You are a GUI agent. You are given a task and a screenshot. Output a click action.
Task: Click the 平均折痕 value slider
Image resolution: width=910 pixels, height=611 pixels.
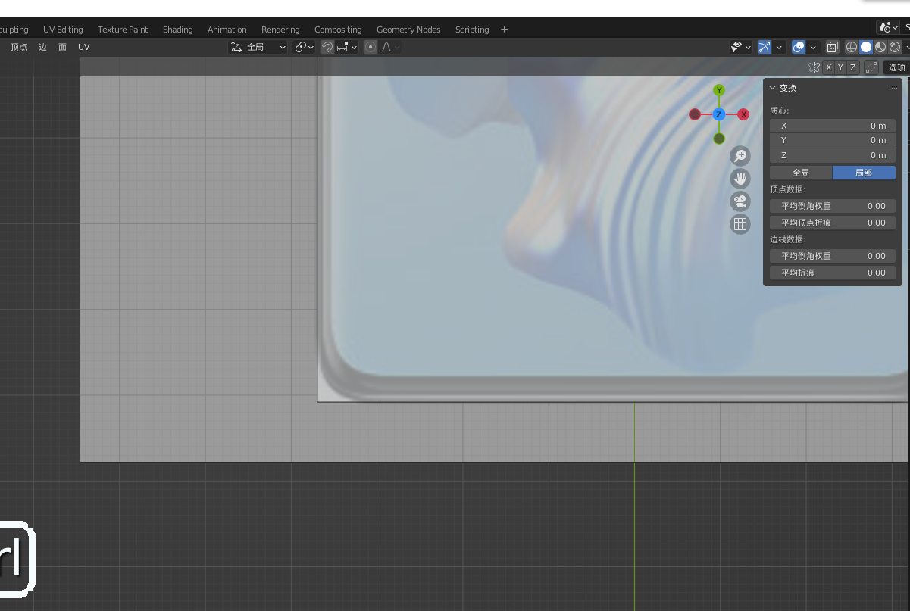[x=832, y=273]
